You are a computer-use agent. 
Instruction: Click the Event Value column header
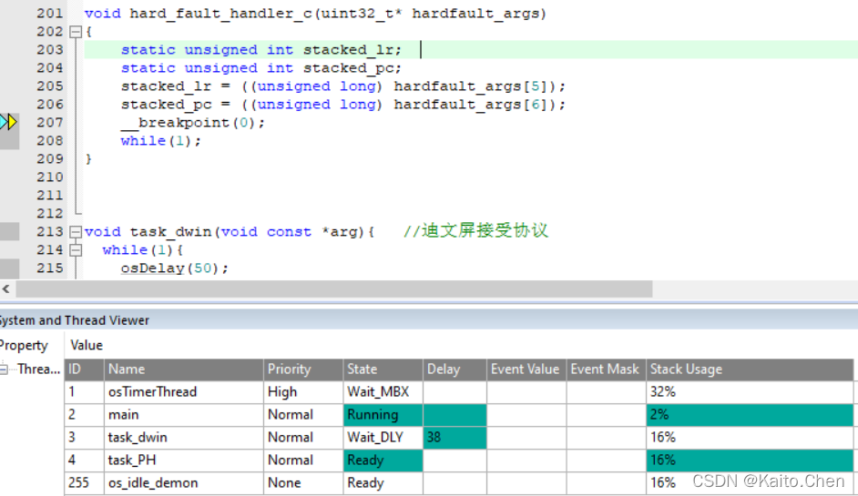(527, 369)
